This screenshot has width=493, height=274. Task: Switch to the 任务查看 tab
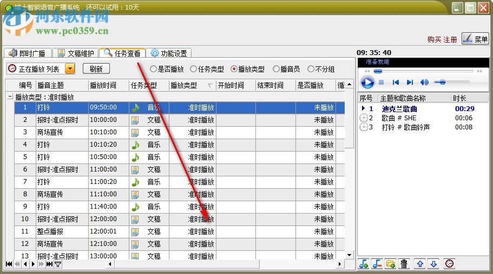[x=122, y=53]
